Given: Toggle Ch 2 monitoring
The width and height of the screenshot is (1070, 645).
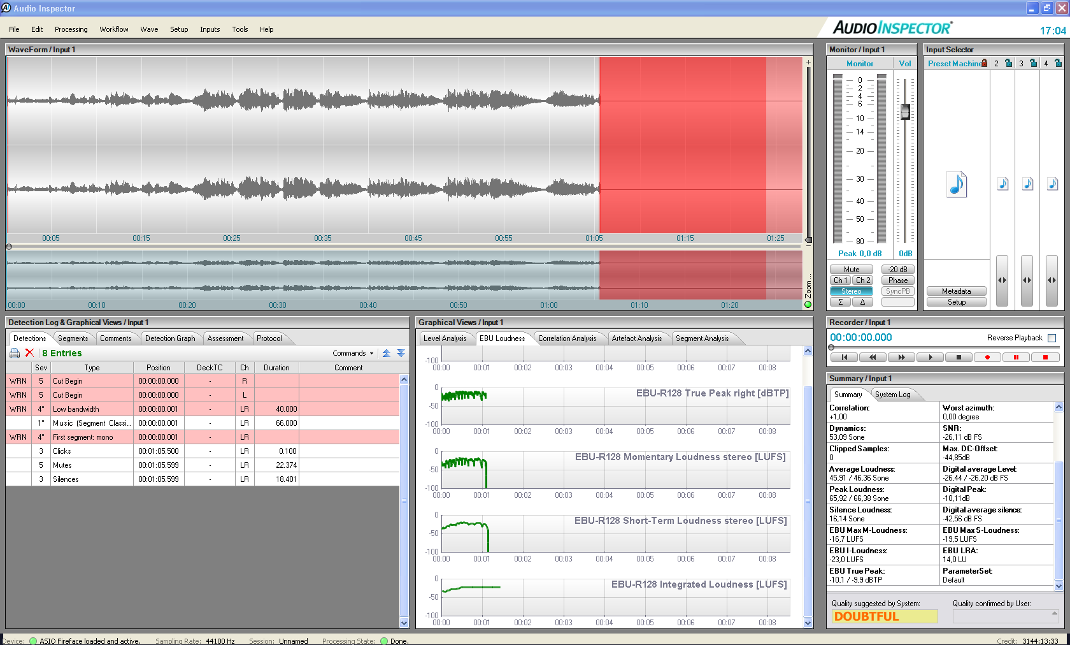Looking at the screenshot, I should tap(862, 280).
